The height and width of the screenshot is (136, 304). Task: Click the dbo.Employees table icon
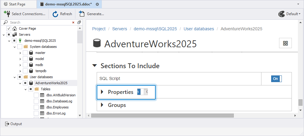point(42,107)
